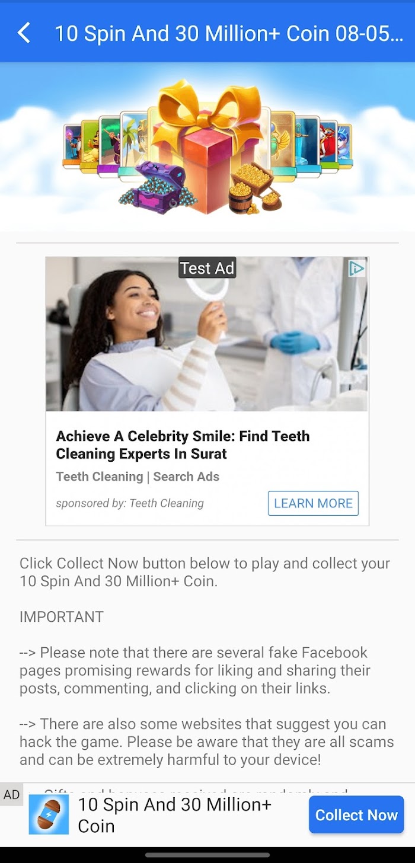Screen dimensions: 415x863
Task: Tap the page title 10 Spin And 30 Million+ Coin
Action: (228, 33)
